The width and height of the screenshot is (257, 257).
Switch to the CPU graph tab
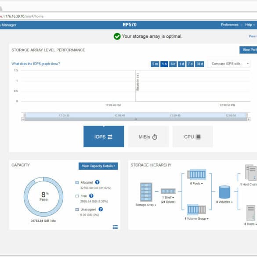point(192,136)
